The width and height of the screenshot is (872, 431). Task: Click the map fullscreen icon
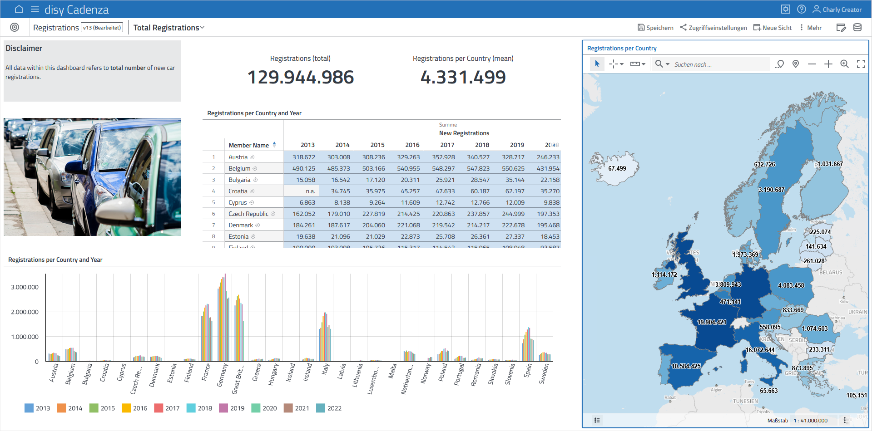[x=861, y=64]
